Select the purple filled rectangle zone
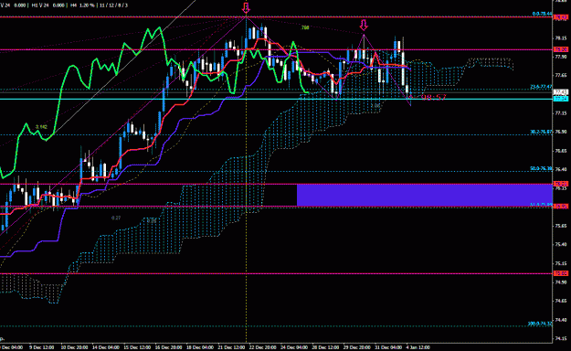 (x=425, y=195)
